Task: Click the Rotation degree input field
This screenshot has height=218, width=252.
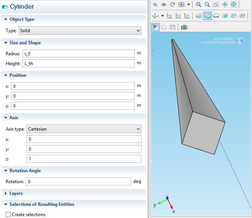Action: (x=78, y=182)
